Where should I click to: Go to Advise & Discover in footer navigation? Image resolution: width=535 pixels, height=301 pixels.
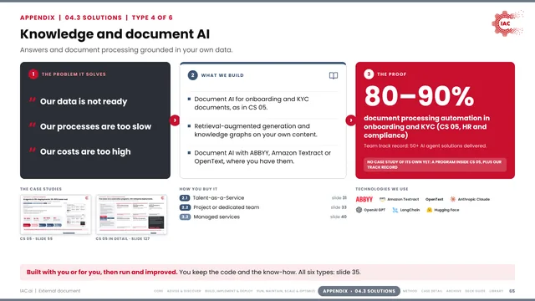pos(184,291)
